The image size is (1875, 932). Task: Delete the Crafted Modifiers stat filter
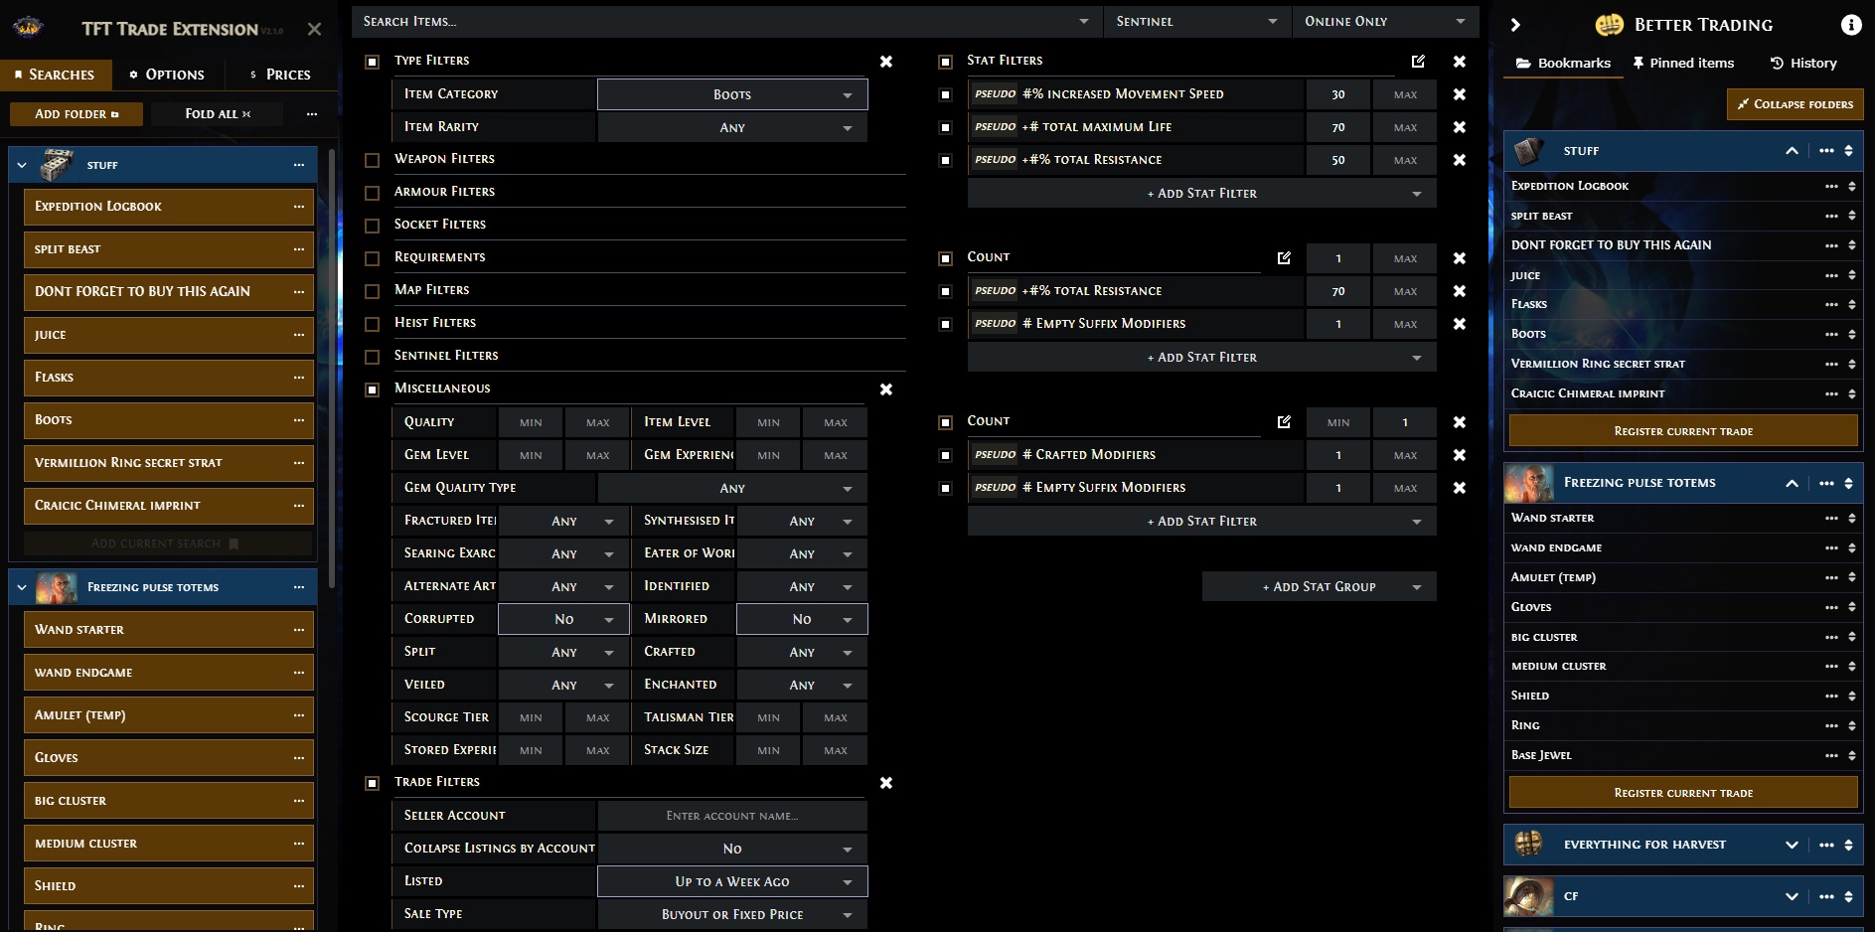[1460, 455]
